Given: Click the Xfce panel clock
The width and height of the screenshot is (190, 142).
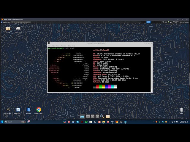Looking at the screenshot, I should (176, 22).
